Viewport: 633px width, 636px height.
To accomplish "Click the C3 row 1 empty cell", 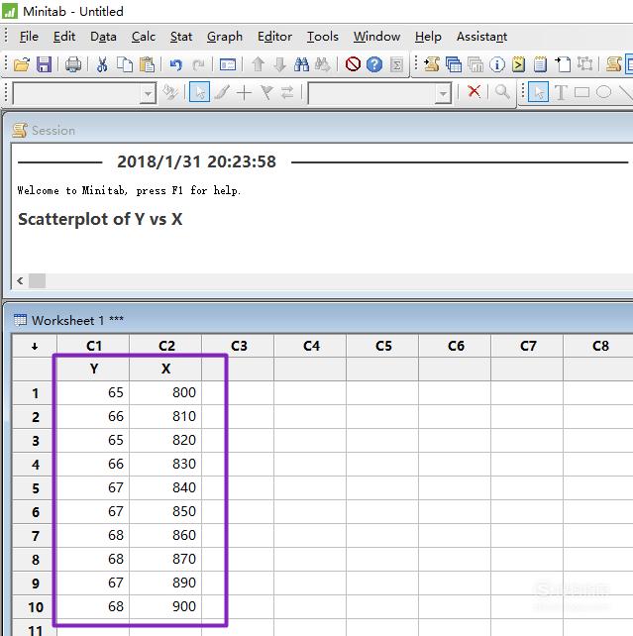I will click(x=239, y=392).
